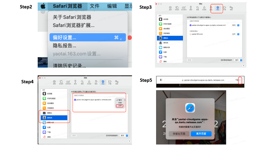
Task: Choose 清除历史记录... menu entry
Action: (x=69, y=65)
